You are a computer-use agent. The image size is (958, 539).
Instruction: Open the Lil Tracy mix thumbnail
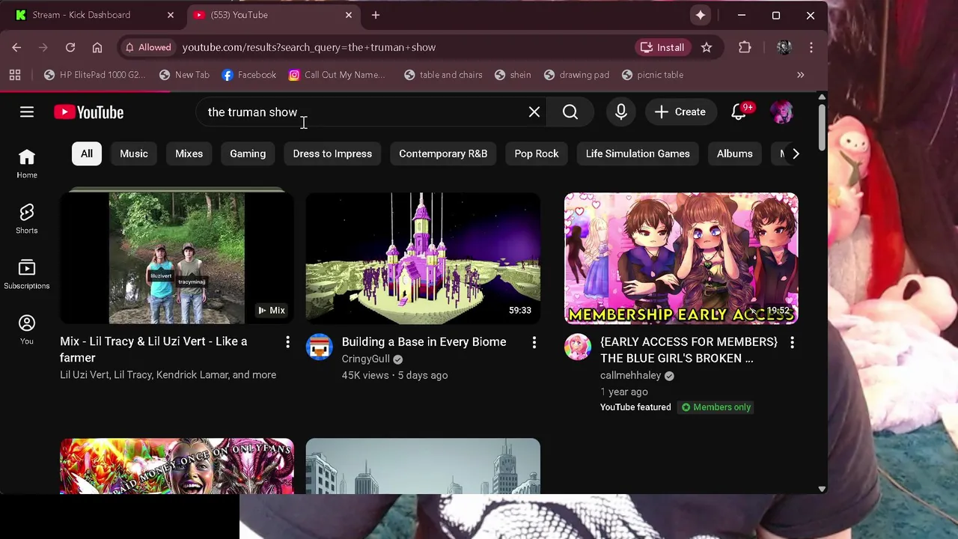click(x=177, y=258)
